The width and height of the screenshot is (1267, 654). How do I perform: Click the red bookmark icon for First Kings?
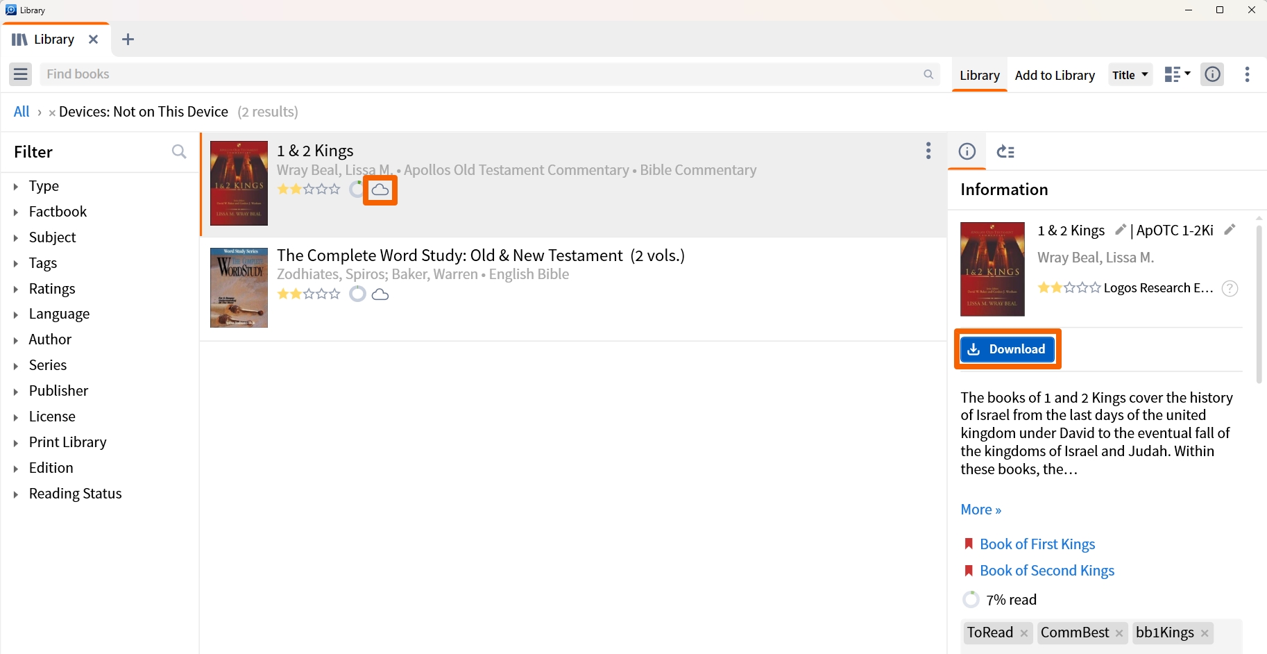969,544
